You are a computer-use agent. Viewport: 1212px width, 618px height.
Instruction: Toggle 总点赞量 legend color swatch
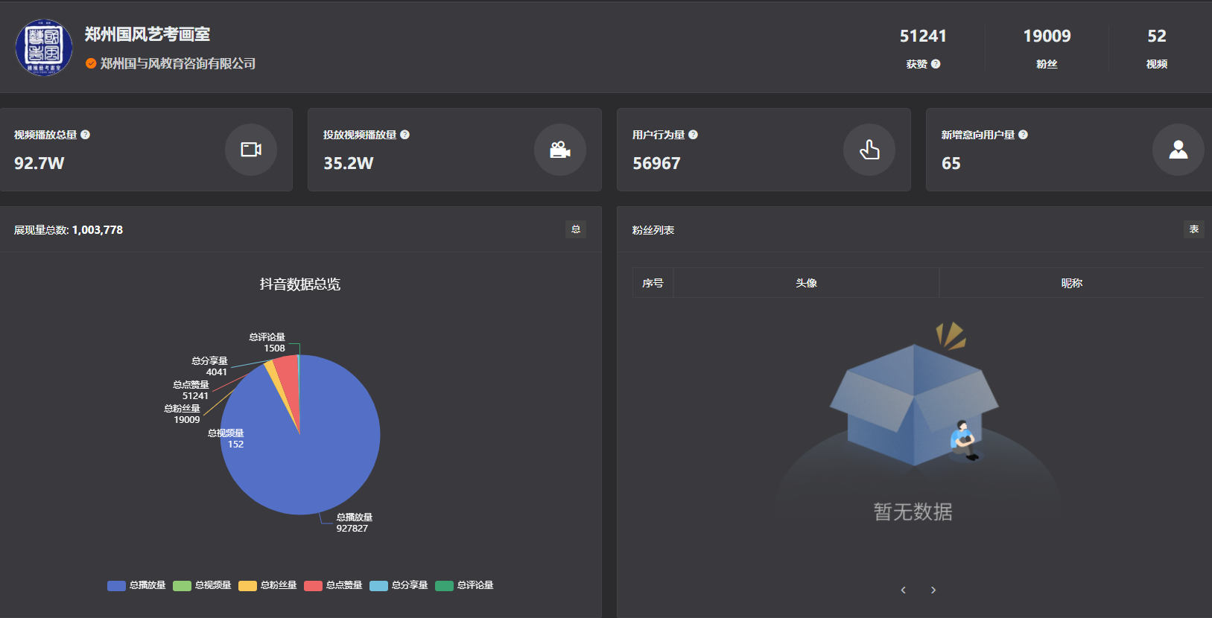[x=313, y=585]
